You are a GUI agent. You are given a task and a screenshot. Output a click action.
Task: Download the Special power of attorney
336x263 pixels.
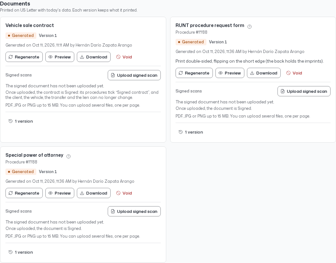[x=94, y=193]
